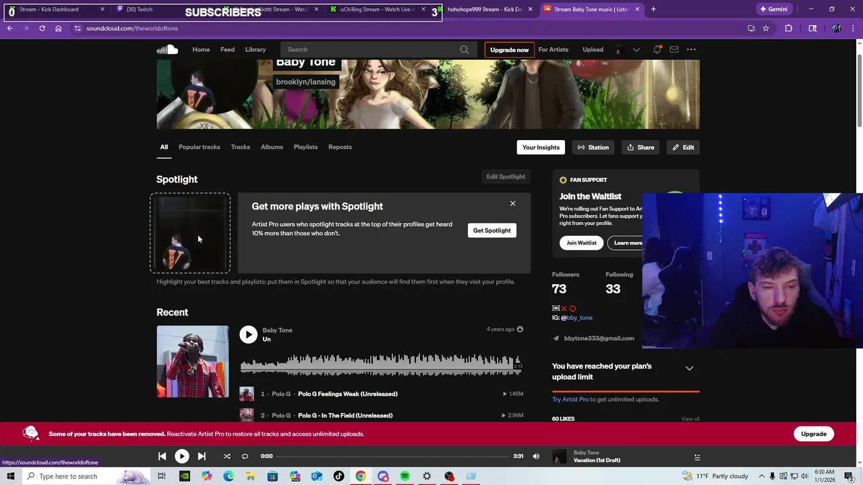This screenshot has height=485, width=863.
Task: Click the Gemini button in Chrome
Action: (x=773, y=9)
